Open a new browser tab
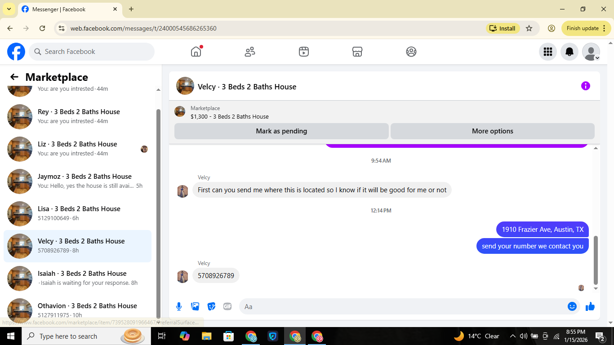Image resolution: width=614 pixels, height=345 pixels. coord(131,9)
